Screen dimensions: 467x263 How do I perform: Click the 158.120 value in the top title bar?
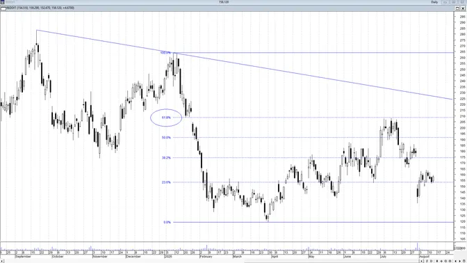(x=224, y=2)
